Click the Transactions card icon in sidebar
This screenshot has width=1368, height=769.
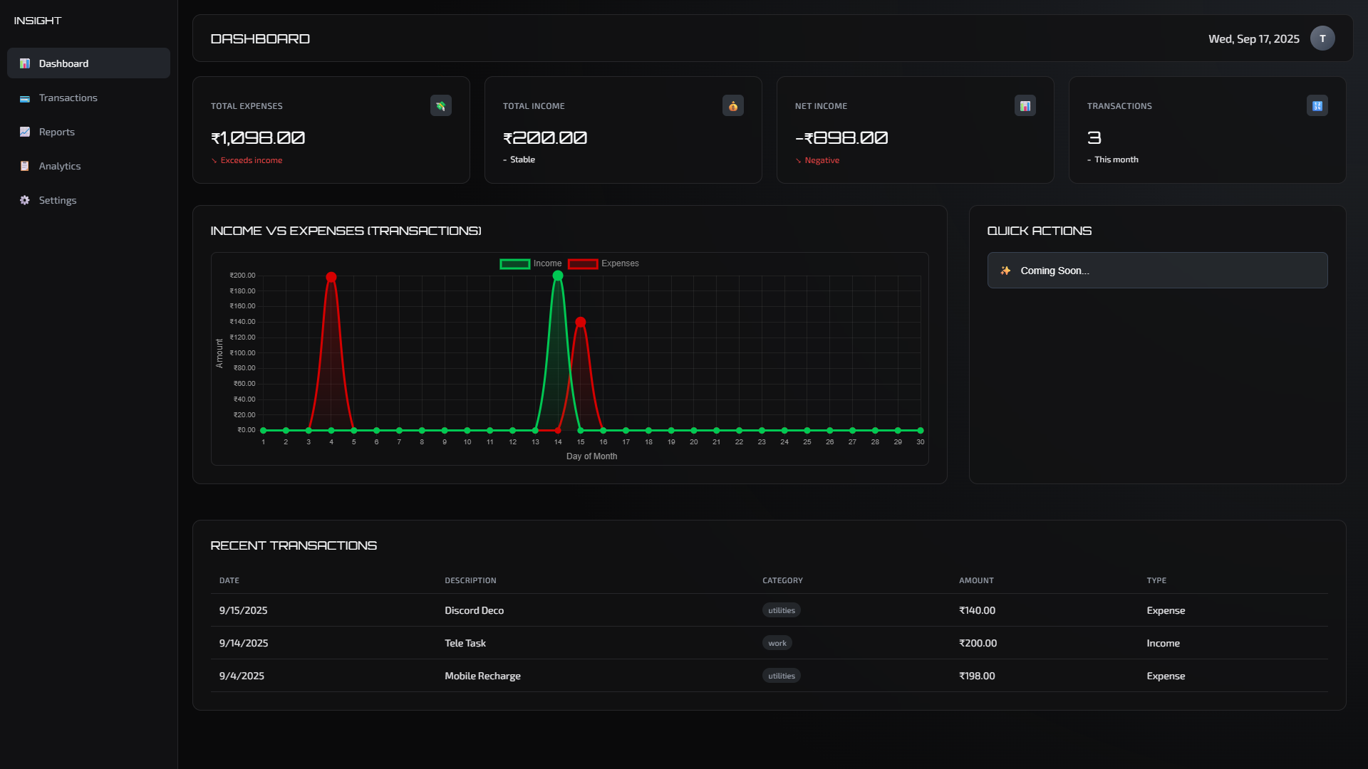coord(25,98)
